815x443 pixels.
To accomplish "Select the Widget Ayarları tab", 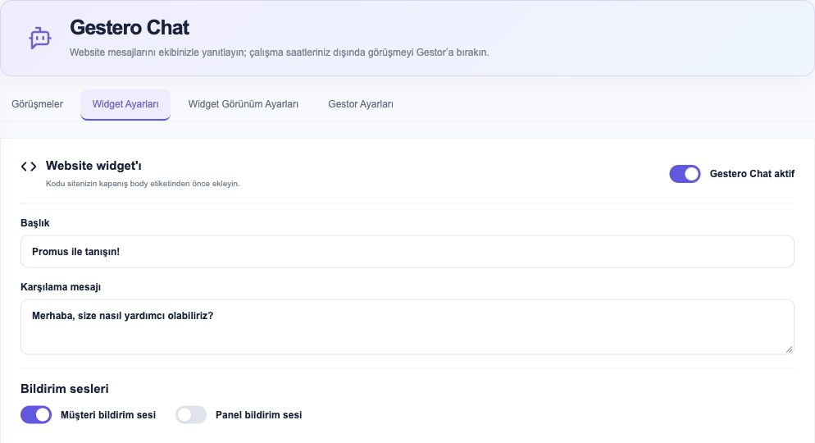I will 125,104.
